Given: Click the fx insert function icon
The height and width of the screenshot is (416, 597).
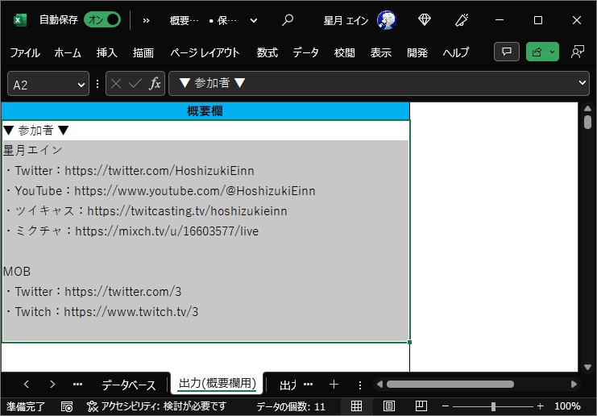Looking at the screenshot, I should (x=155, y=83).
